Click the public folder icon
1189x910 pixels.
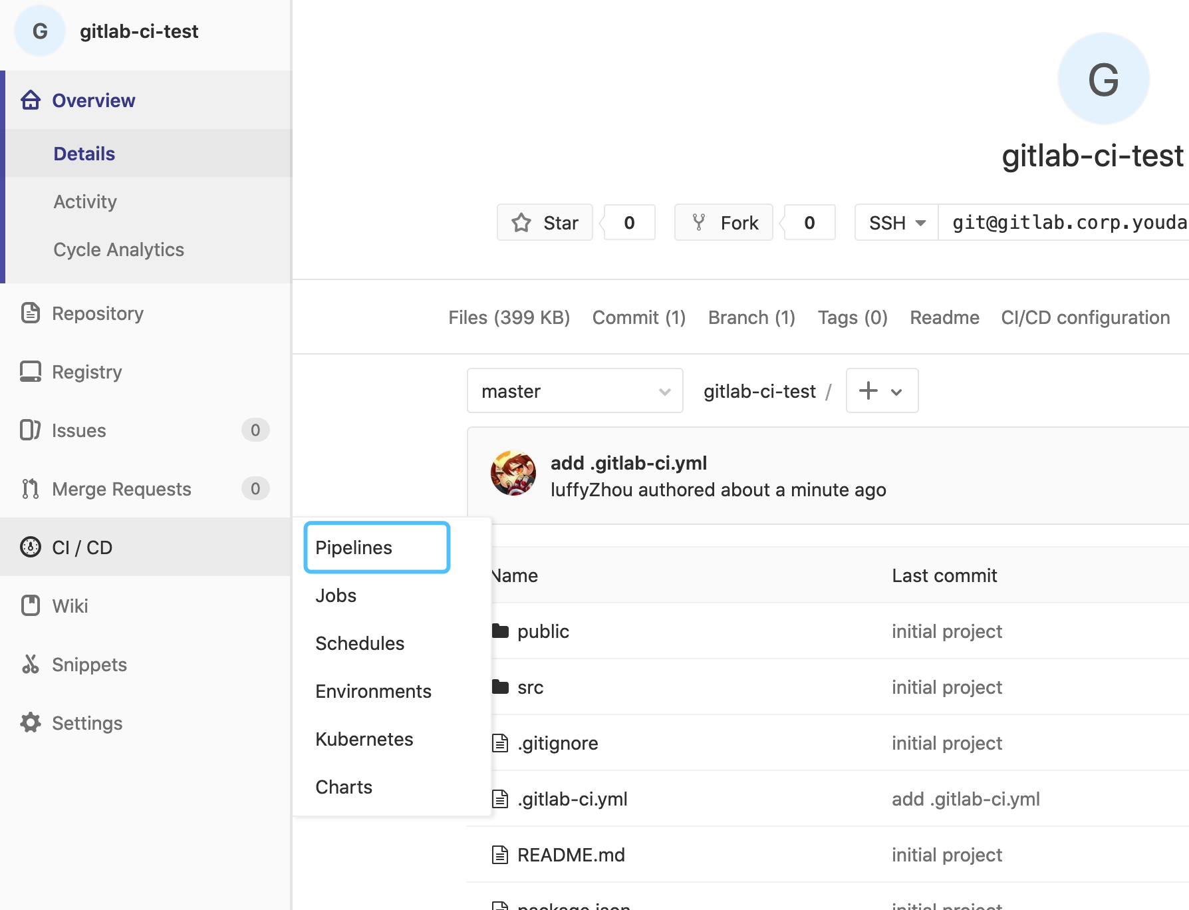(500, 631)
